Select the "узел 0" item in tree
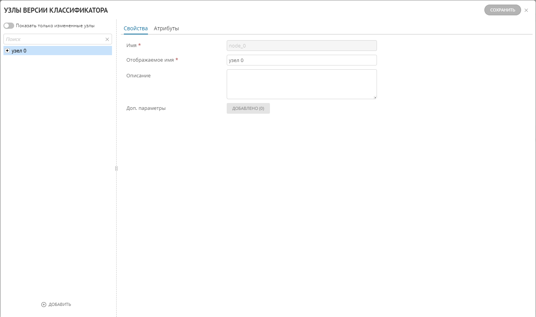Viewport: 536px width, 317px height. [x=19, y=51]
